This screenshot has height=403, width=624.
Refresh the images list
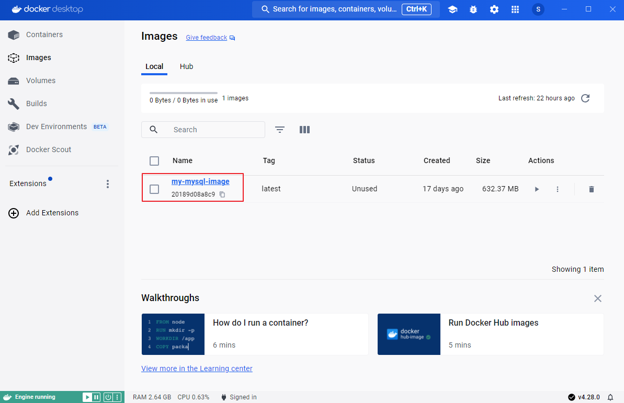point(585,98)
